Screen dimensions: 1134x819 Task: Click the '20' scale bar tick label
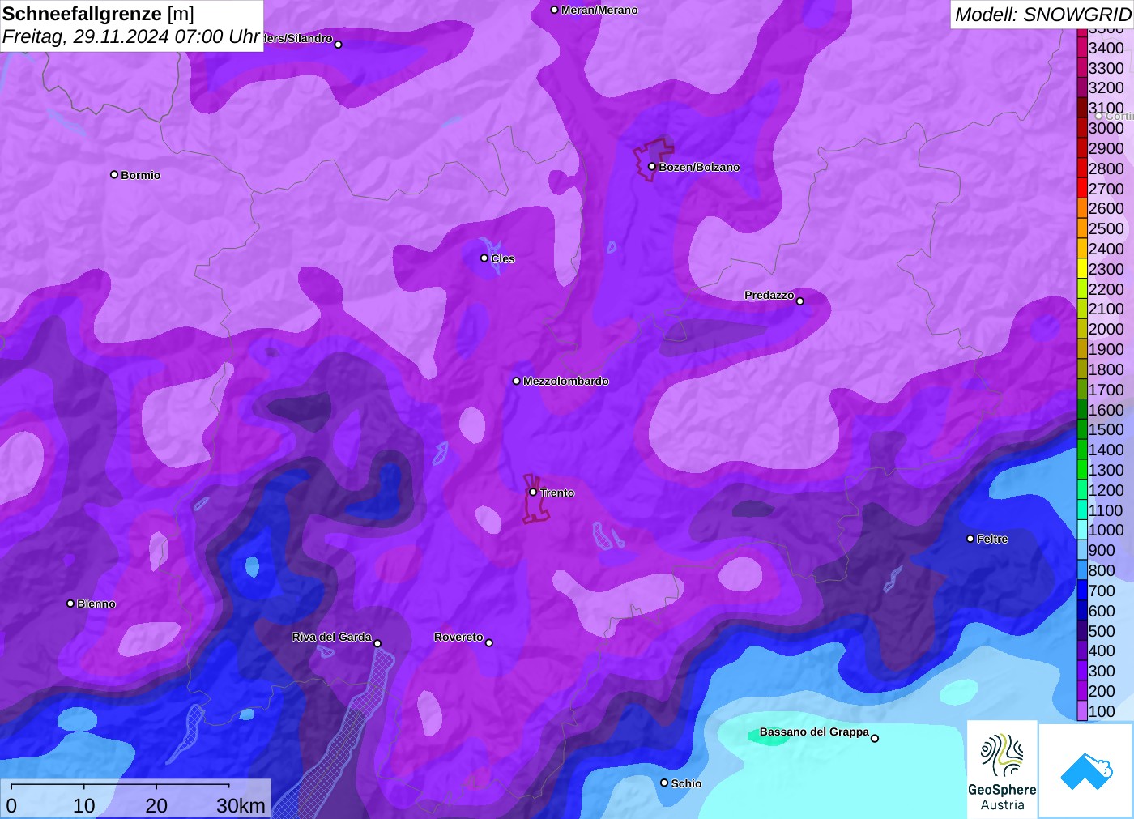point(156,805)
